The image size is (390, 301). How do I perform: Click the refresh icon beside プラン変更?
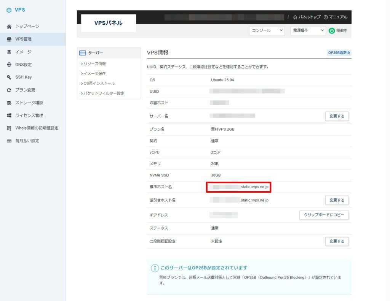click(9, 90)
